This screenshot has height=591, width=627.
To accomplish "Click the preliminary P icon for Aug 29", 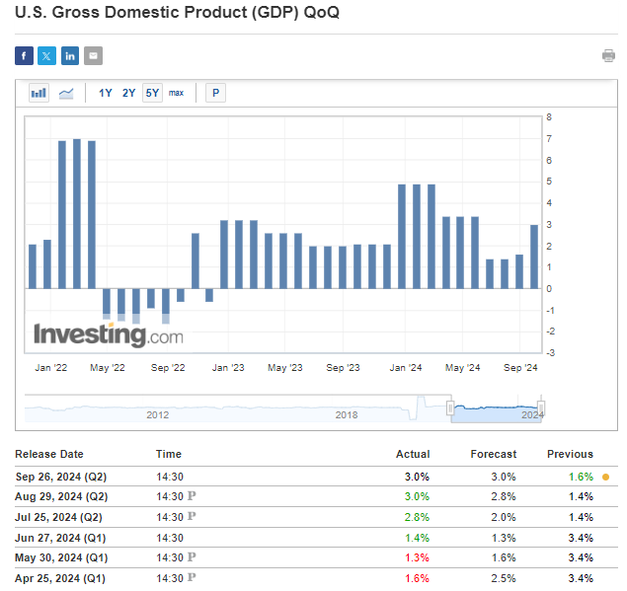I will [x=192, y=496].
